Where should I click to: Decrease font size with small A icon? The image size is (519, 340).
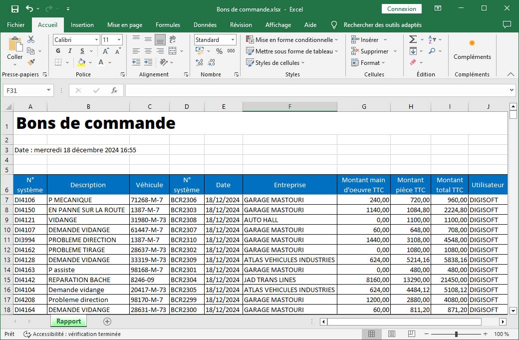(118, 51)
